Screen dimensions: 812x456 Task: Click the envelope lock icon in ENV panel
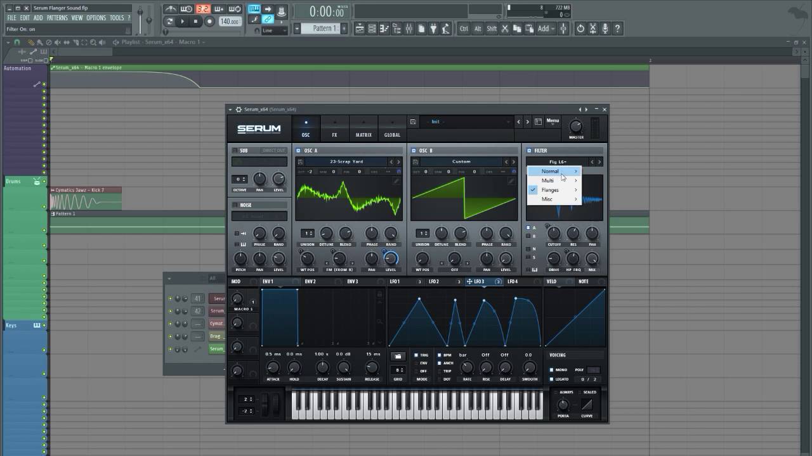379,294
